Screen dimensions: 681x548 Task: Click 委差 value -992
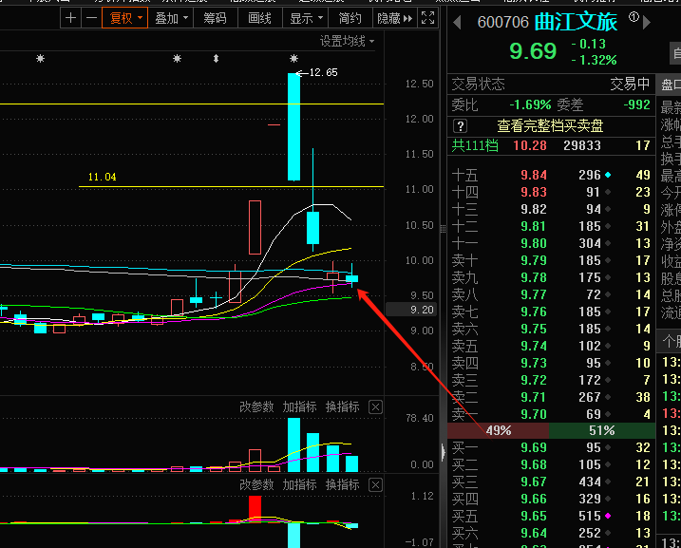click(636, 105)
